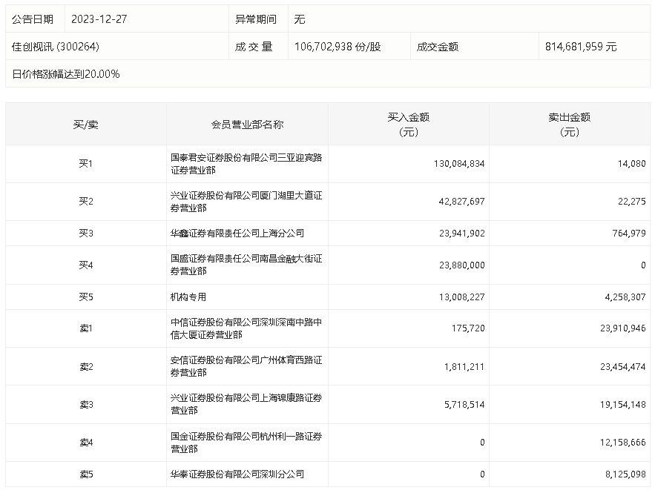Click buy amount 23,880,000
Viewport: 655px width, 493px height.
[x=461, y=265]
